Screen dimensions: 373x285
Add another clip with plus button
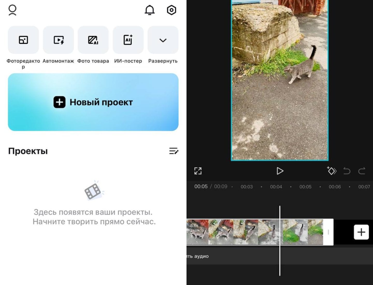361,232
